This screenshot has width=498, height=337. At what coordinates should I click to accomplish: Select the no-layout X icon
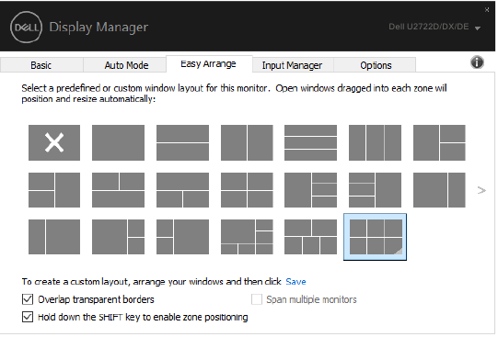[x=54, y=142]
